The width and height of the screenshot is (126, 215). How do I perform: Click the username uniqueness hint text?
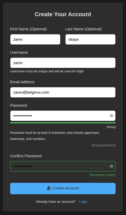coord(47,71)
